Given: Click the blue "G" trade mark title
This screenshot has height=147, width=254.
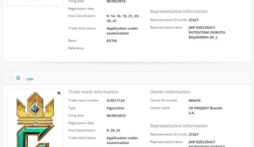Looking at the screenshot, I should point(18,78).
